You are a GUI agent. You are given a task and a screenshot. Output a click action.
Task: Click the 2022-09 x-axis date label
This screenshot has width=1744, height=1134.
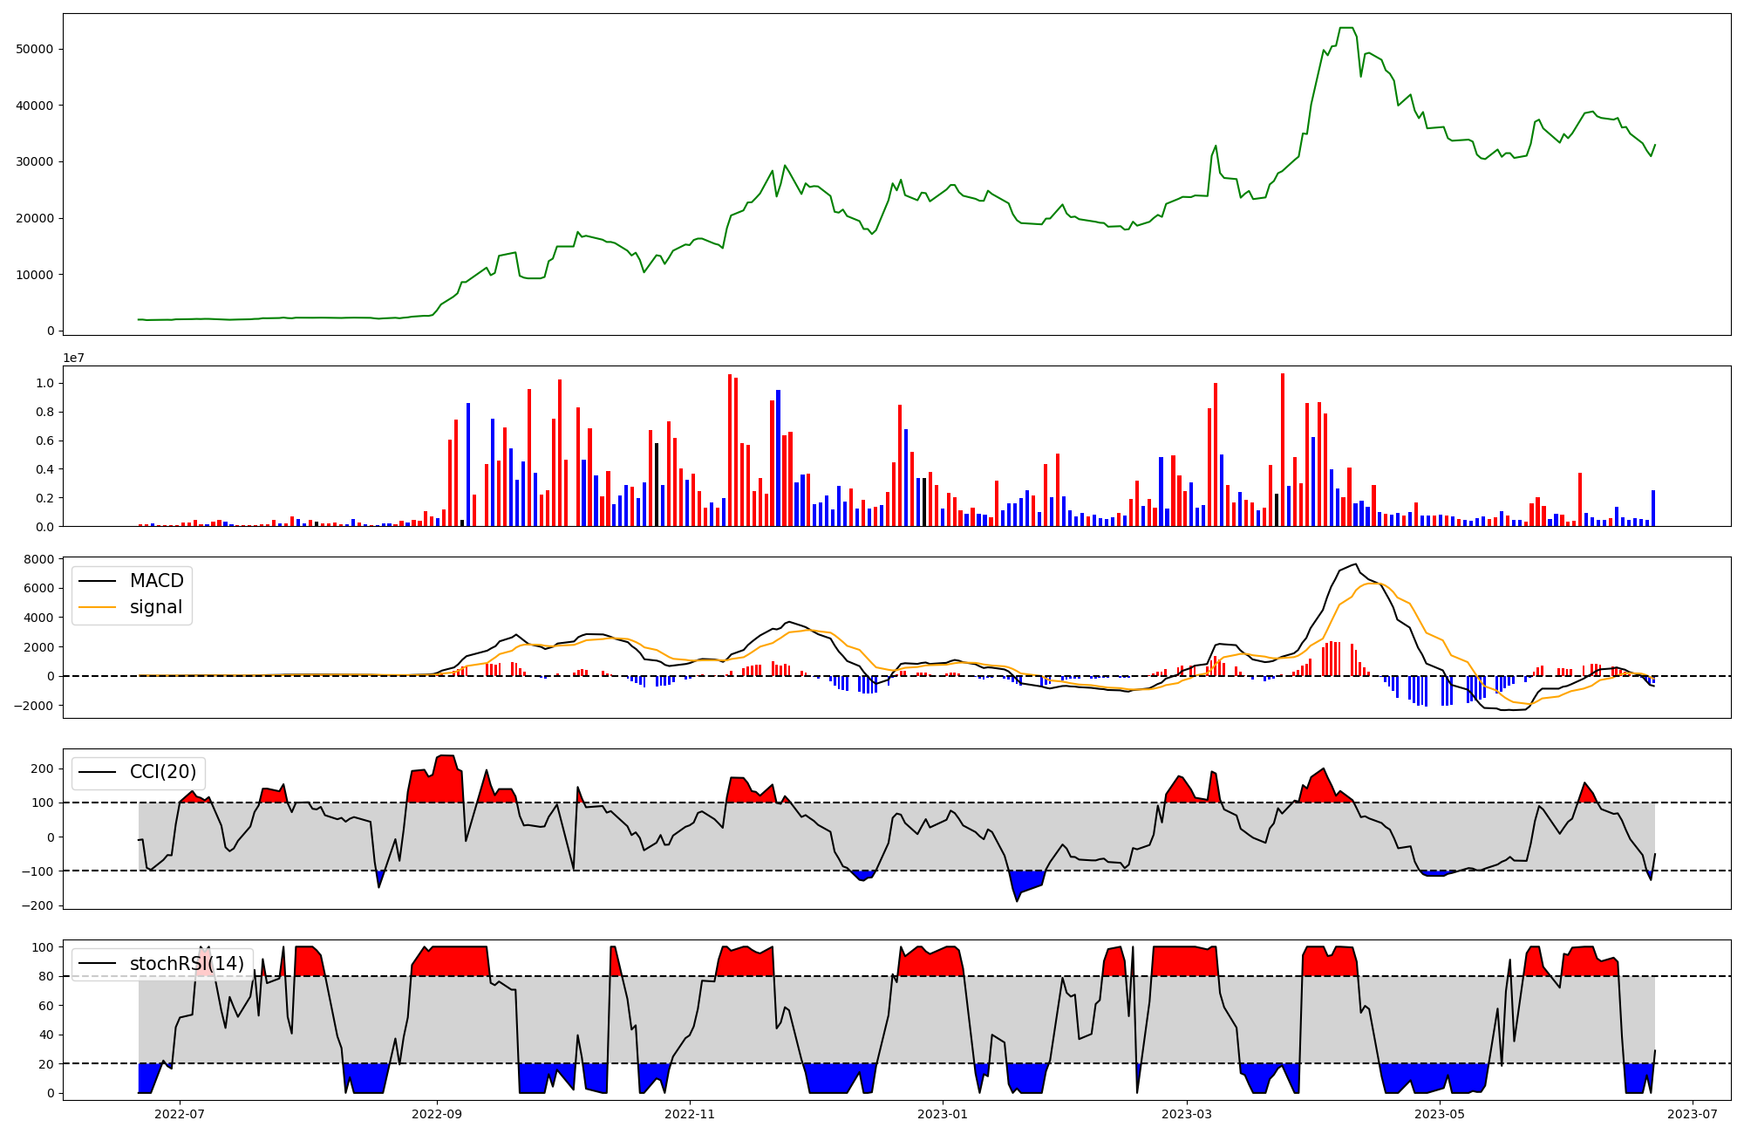point(437,1114)
